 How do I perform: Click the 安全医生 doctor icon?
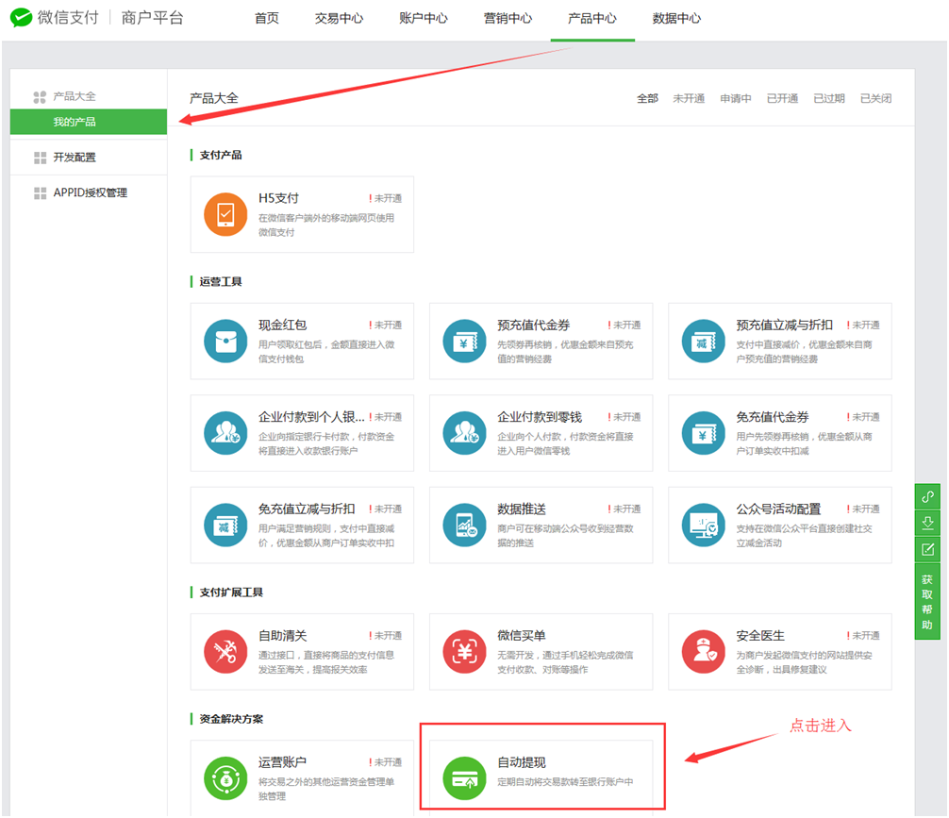[x=704, y=652]
